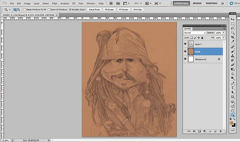This screenshot has height=142, width=240.
Task: Create new fill or adjustment layer
Action: tap(205, 131)
